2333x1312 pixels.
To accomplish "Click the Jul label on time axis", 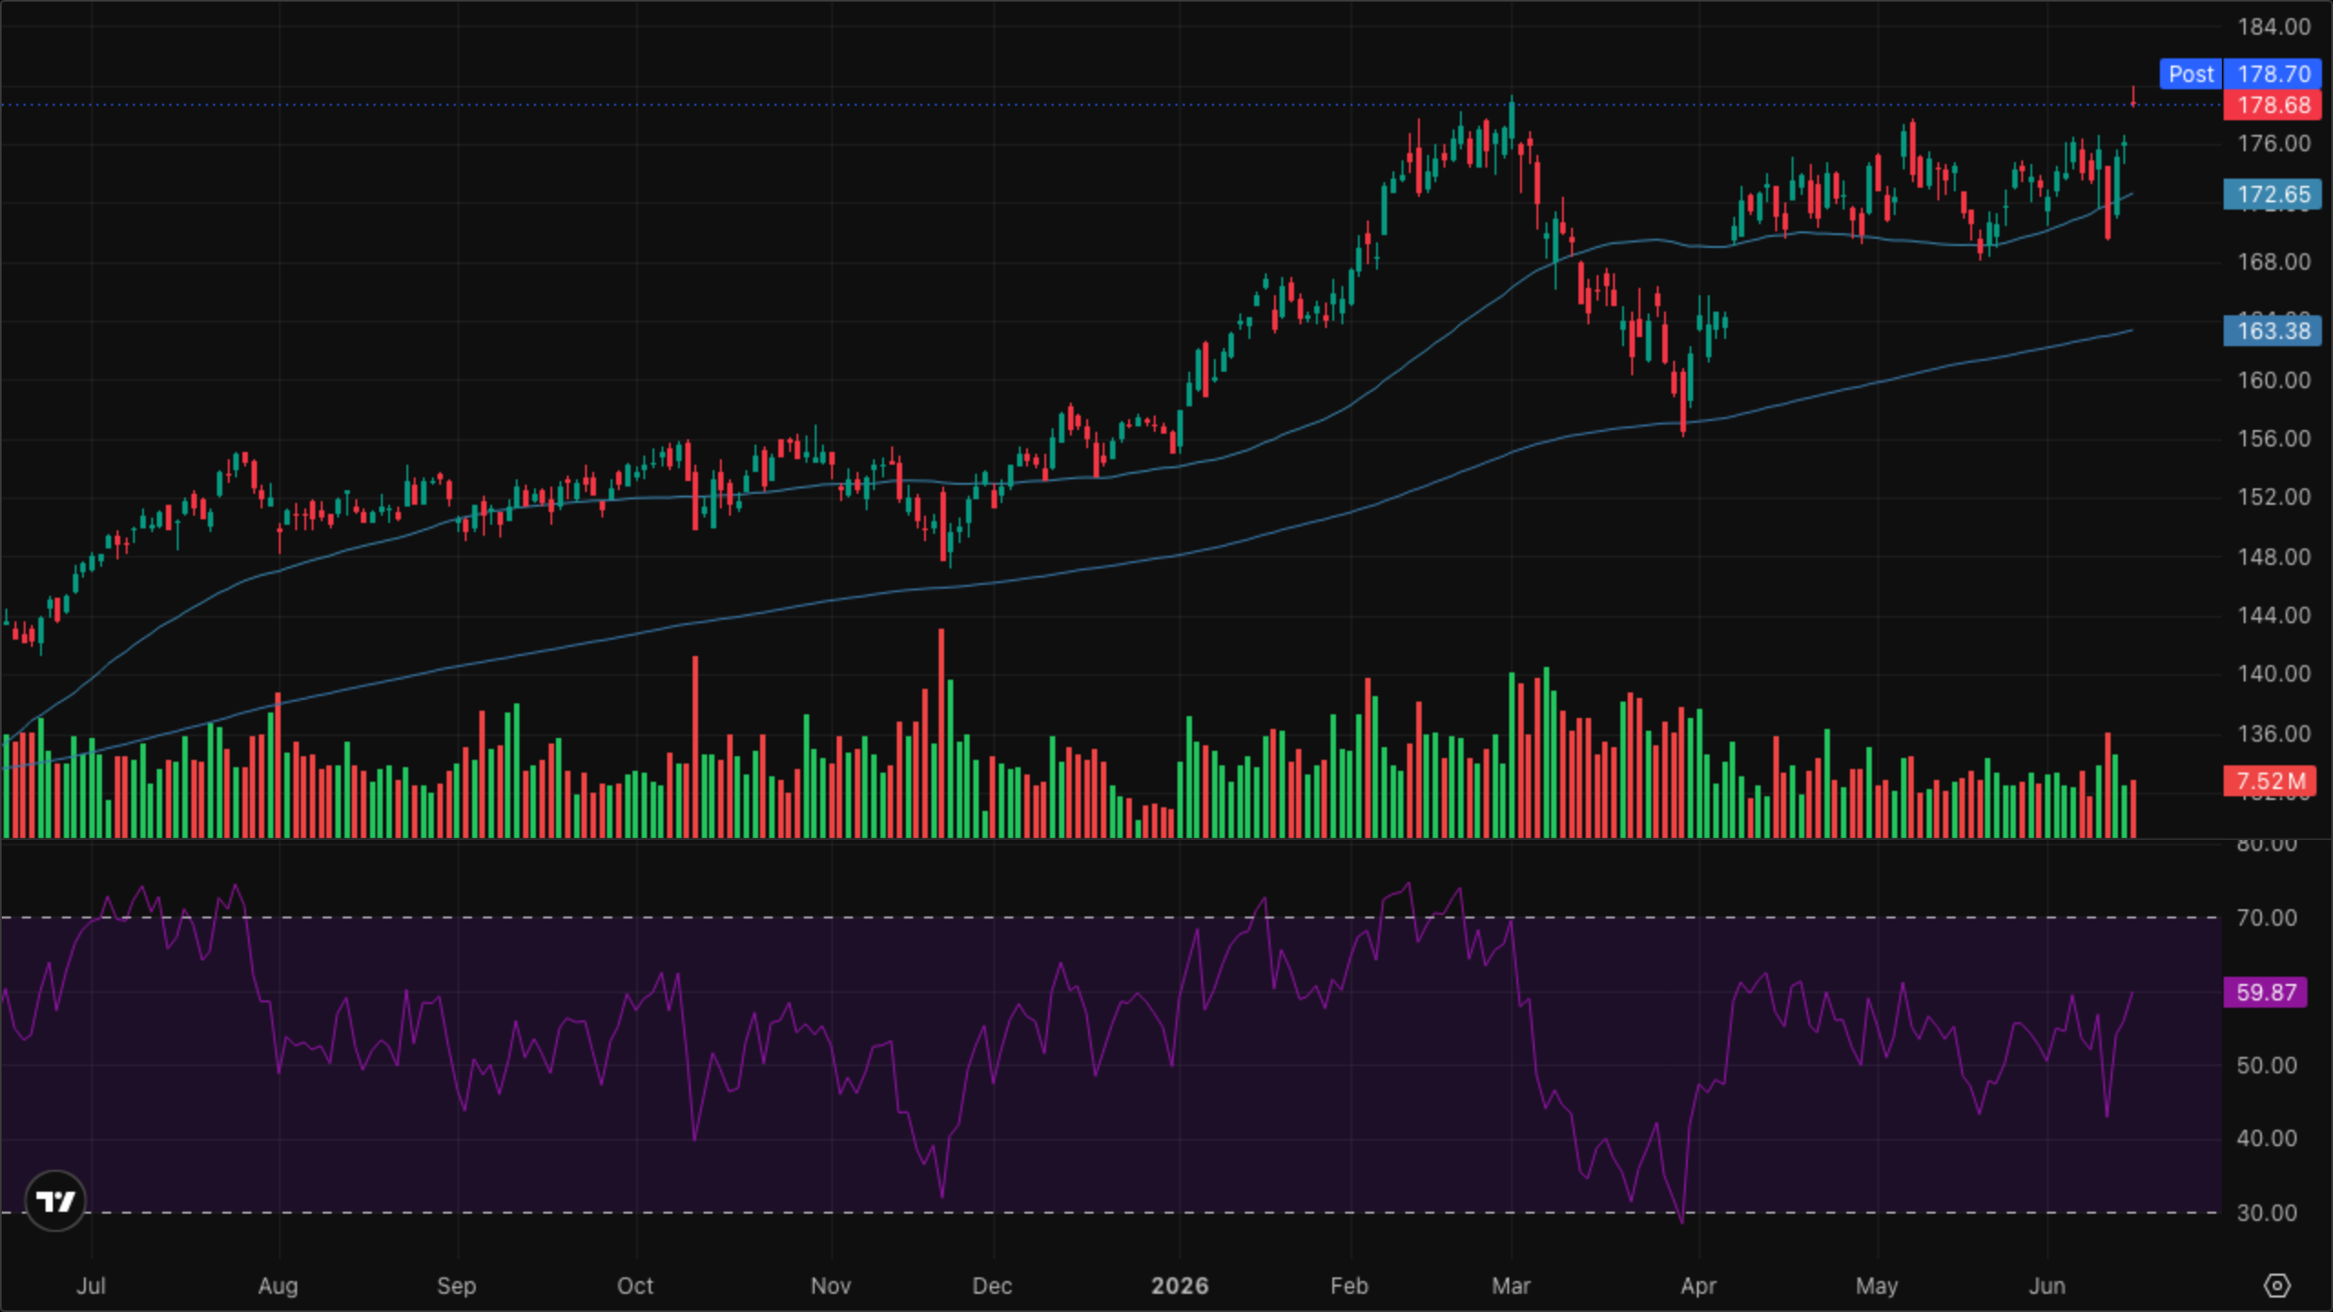I will (x=91, y=1286).
